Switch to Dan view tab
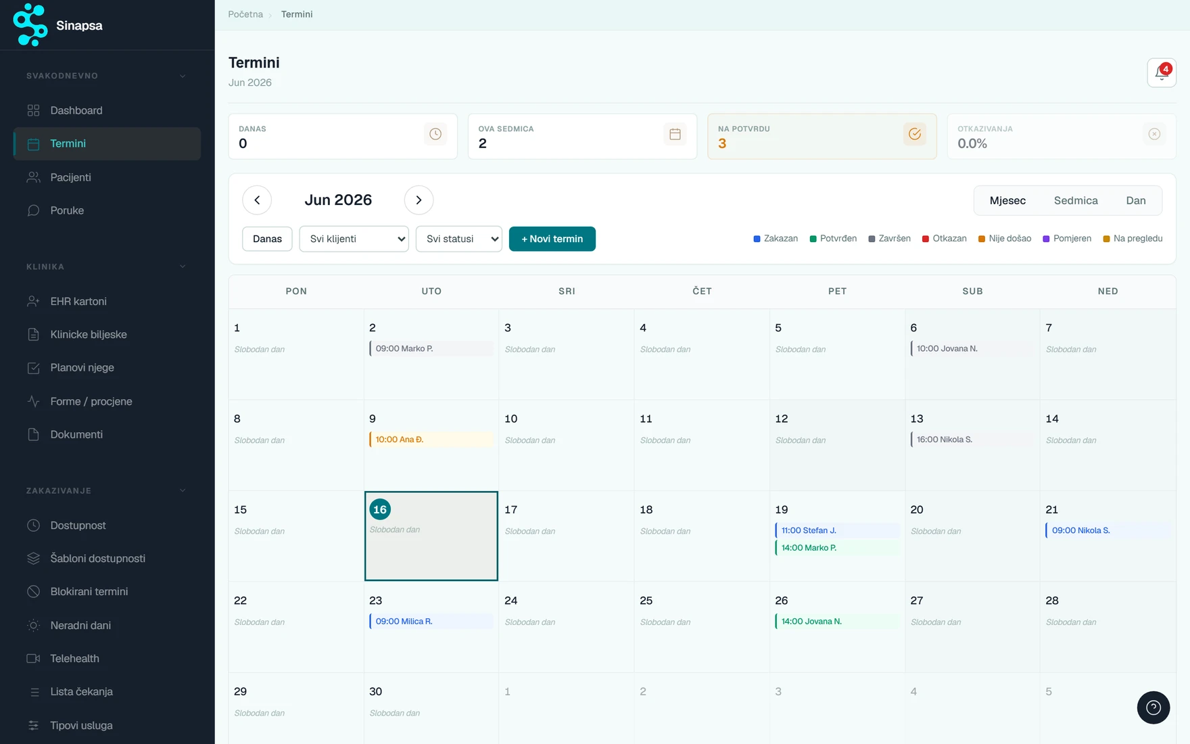1190x744 pixels. click(x=1136, y=201)
